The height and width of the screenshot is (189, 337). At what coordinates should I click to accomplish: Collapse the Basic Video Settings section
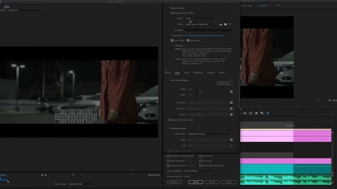point(168,80)
